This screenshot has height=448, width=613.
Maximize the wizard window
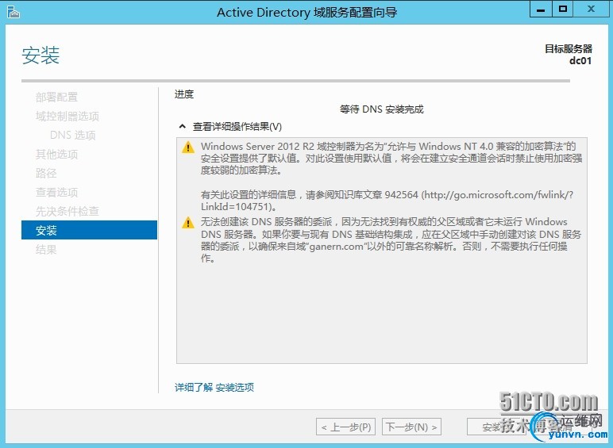(x=562, y=10)
